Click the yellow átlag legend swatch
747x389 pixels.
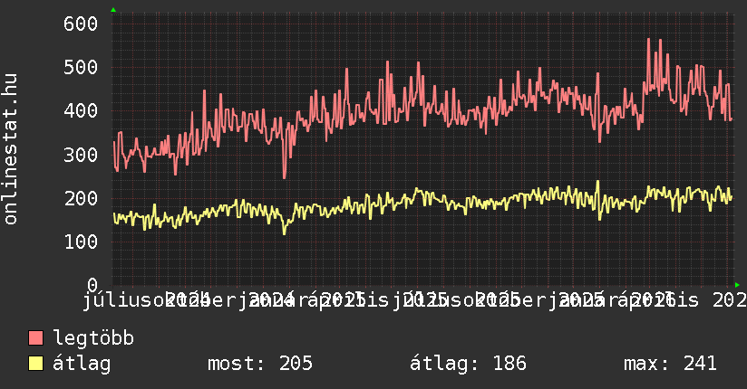pyautogui.click(x=35, y=364)
